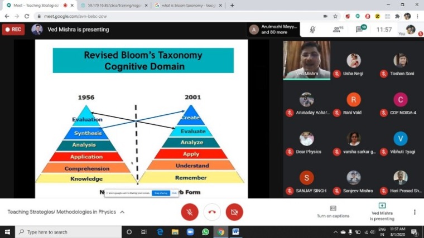This screenshot has height=238, width=424.
Task: Open Microsoft Word from the taskbar
Action: [235, 232]
